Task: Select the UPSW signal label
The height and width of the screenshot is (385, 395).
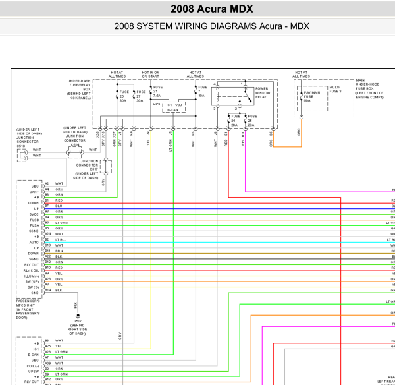Action: pyautogui.click(x=34, y=371)
